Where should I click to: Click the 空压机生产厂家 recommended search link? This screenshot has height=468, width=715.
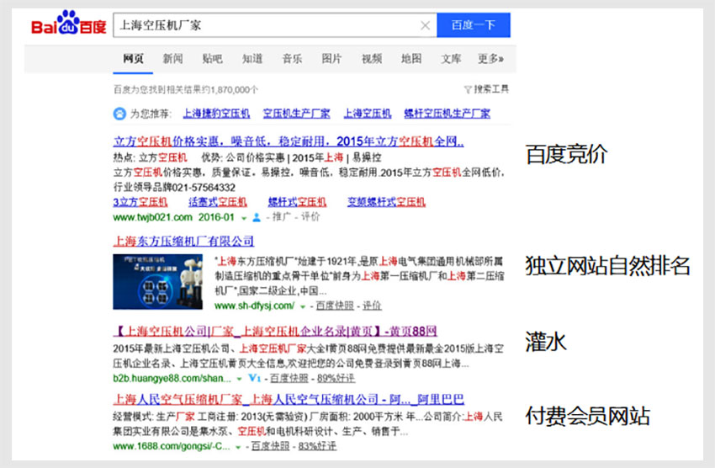coord(296,114)
